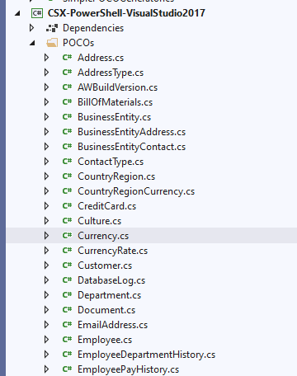Click the C# file icon for Currency.cs
This screenshot has width=297, height=376.
[x=67, y=236]
